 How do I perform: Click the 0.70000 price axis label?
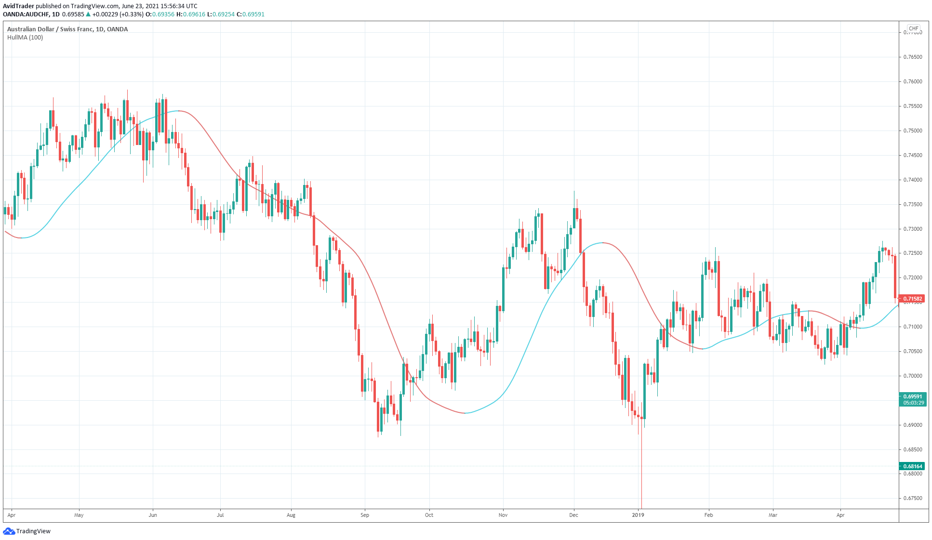pyautogui.click(x=912, y=376)
